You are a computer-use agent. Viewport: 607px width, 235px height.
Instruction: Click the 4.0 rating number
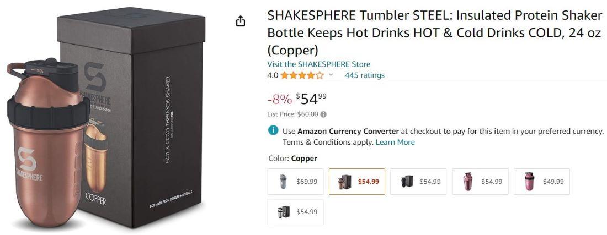click(x=273, y=75)
